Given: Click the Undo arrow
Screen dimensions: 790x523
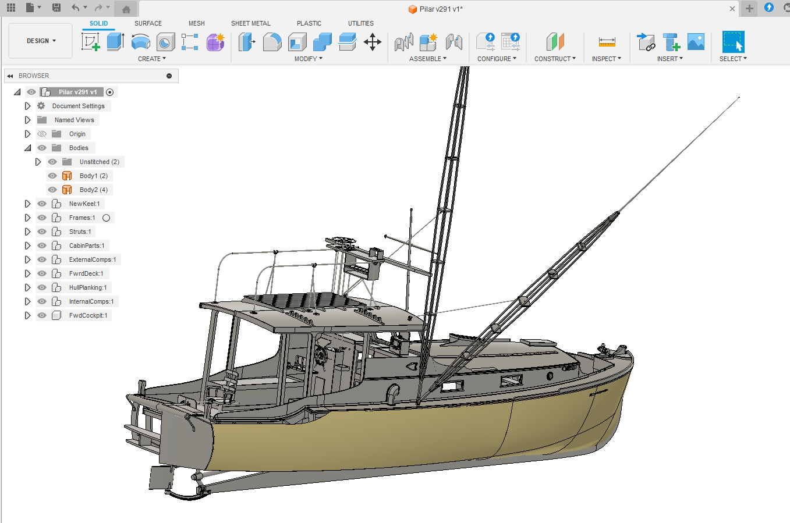Looking at the screenshot, I should pos(76,8).
